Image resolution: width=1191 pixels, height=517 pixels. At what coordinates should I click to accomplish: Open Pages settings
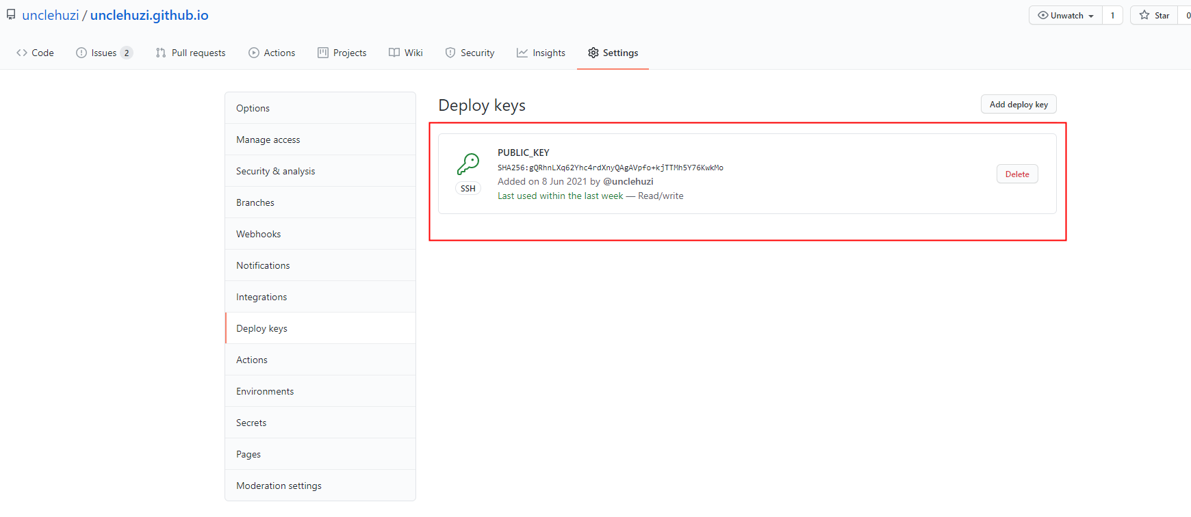coord(320,454)
